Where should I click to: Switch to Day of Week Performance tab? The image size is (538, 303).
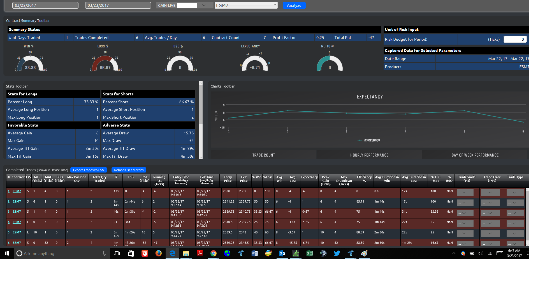(x=475, y=155)
